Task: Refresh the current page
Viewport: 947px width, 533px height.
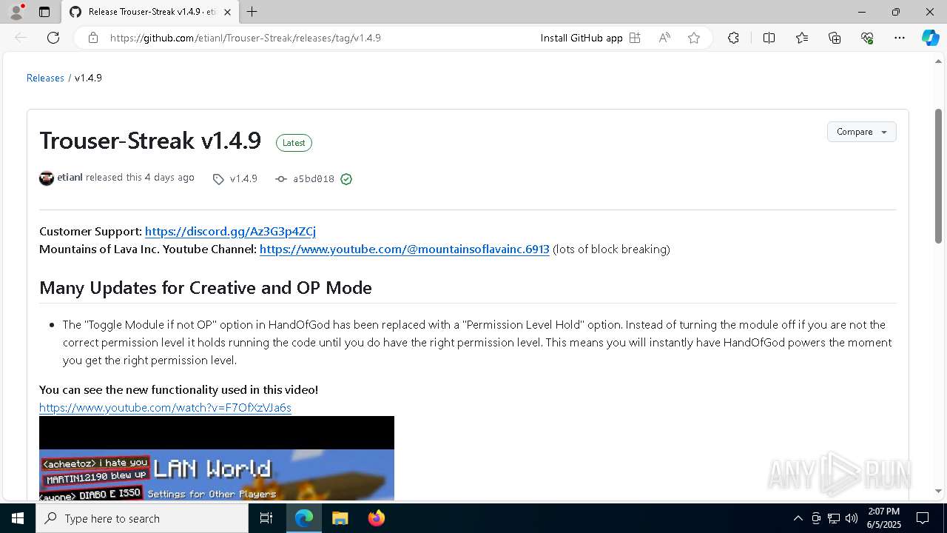Action: point(53,38)
